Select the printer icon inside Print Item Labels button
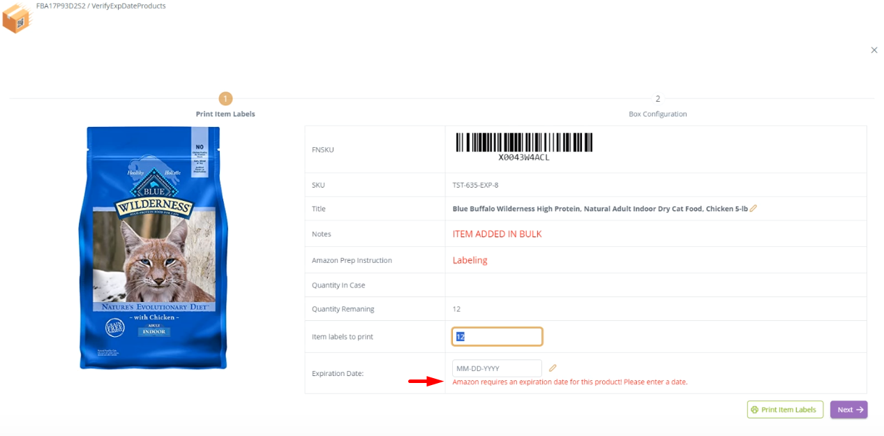Screen dimensions: 884x436 tap(754, 409)
